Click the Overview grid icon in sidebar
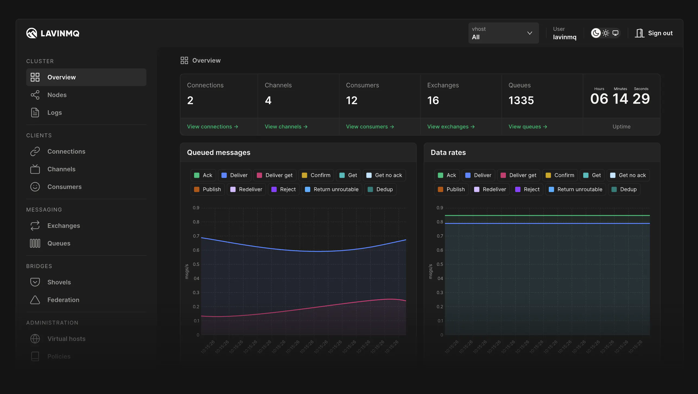Viewport: 698px width, 394px height. [x=35, y=77]
